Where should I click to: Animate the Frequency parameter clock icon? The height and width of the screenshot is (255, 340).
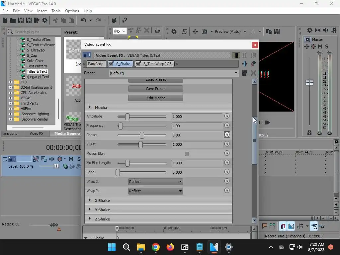(227, 125)
